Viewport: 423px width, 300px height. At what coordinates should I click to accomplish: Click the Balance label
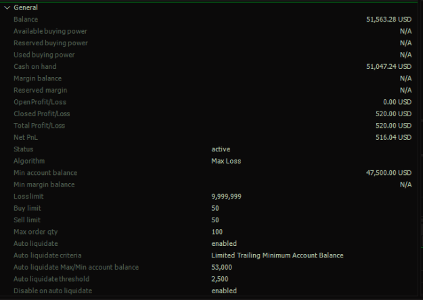pyautogui.click(x=26, y=20)
